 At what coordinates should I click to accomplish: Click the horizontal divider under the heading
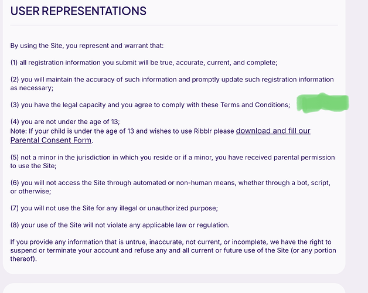(x=174, y=25)
